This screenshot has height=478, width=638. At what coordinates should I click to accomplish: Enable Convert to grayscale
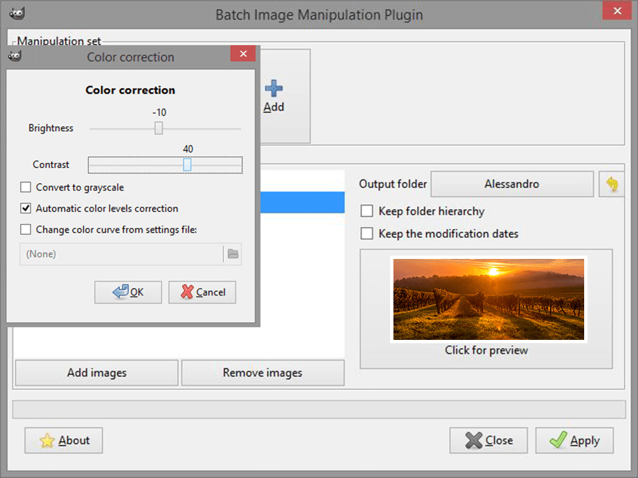click(25, 187)
